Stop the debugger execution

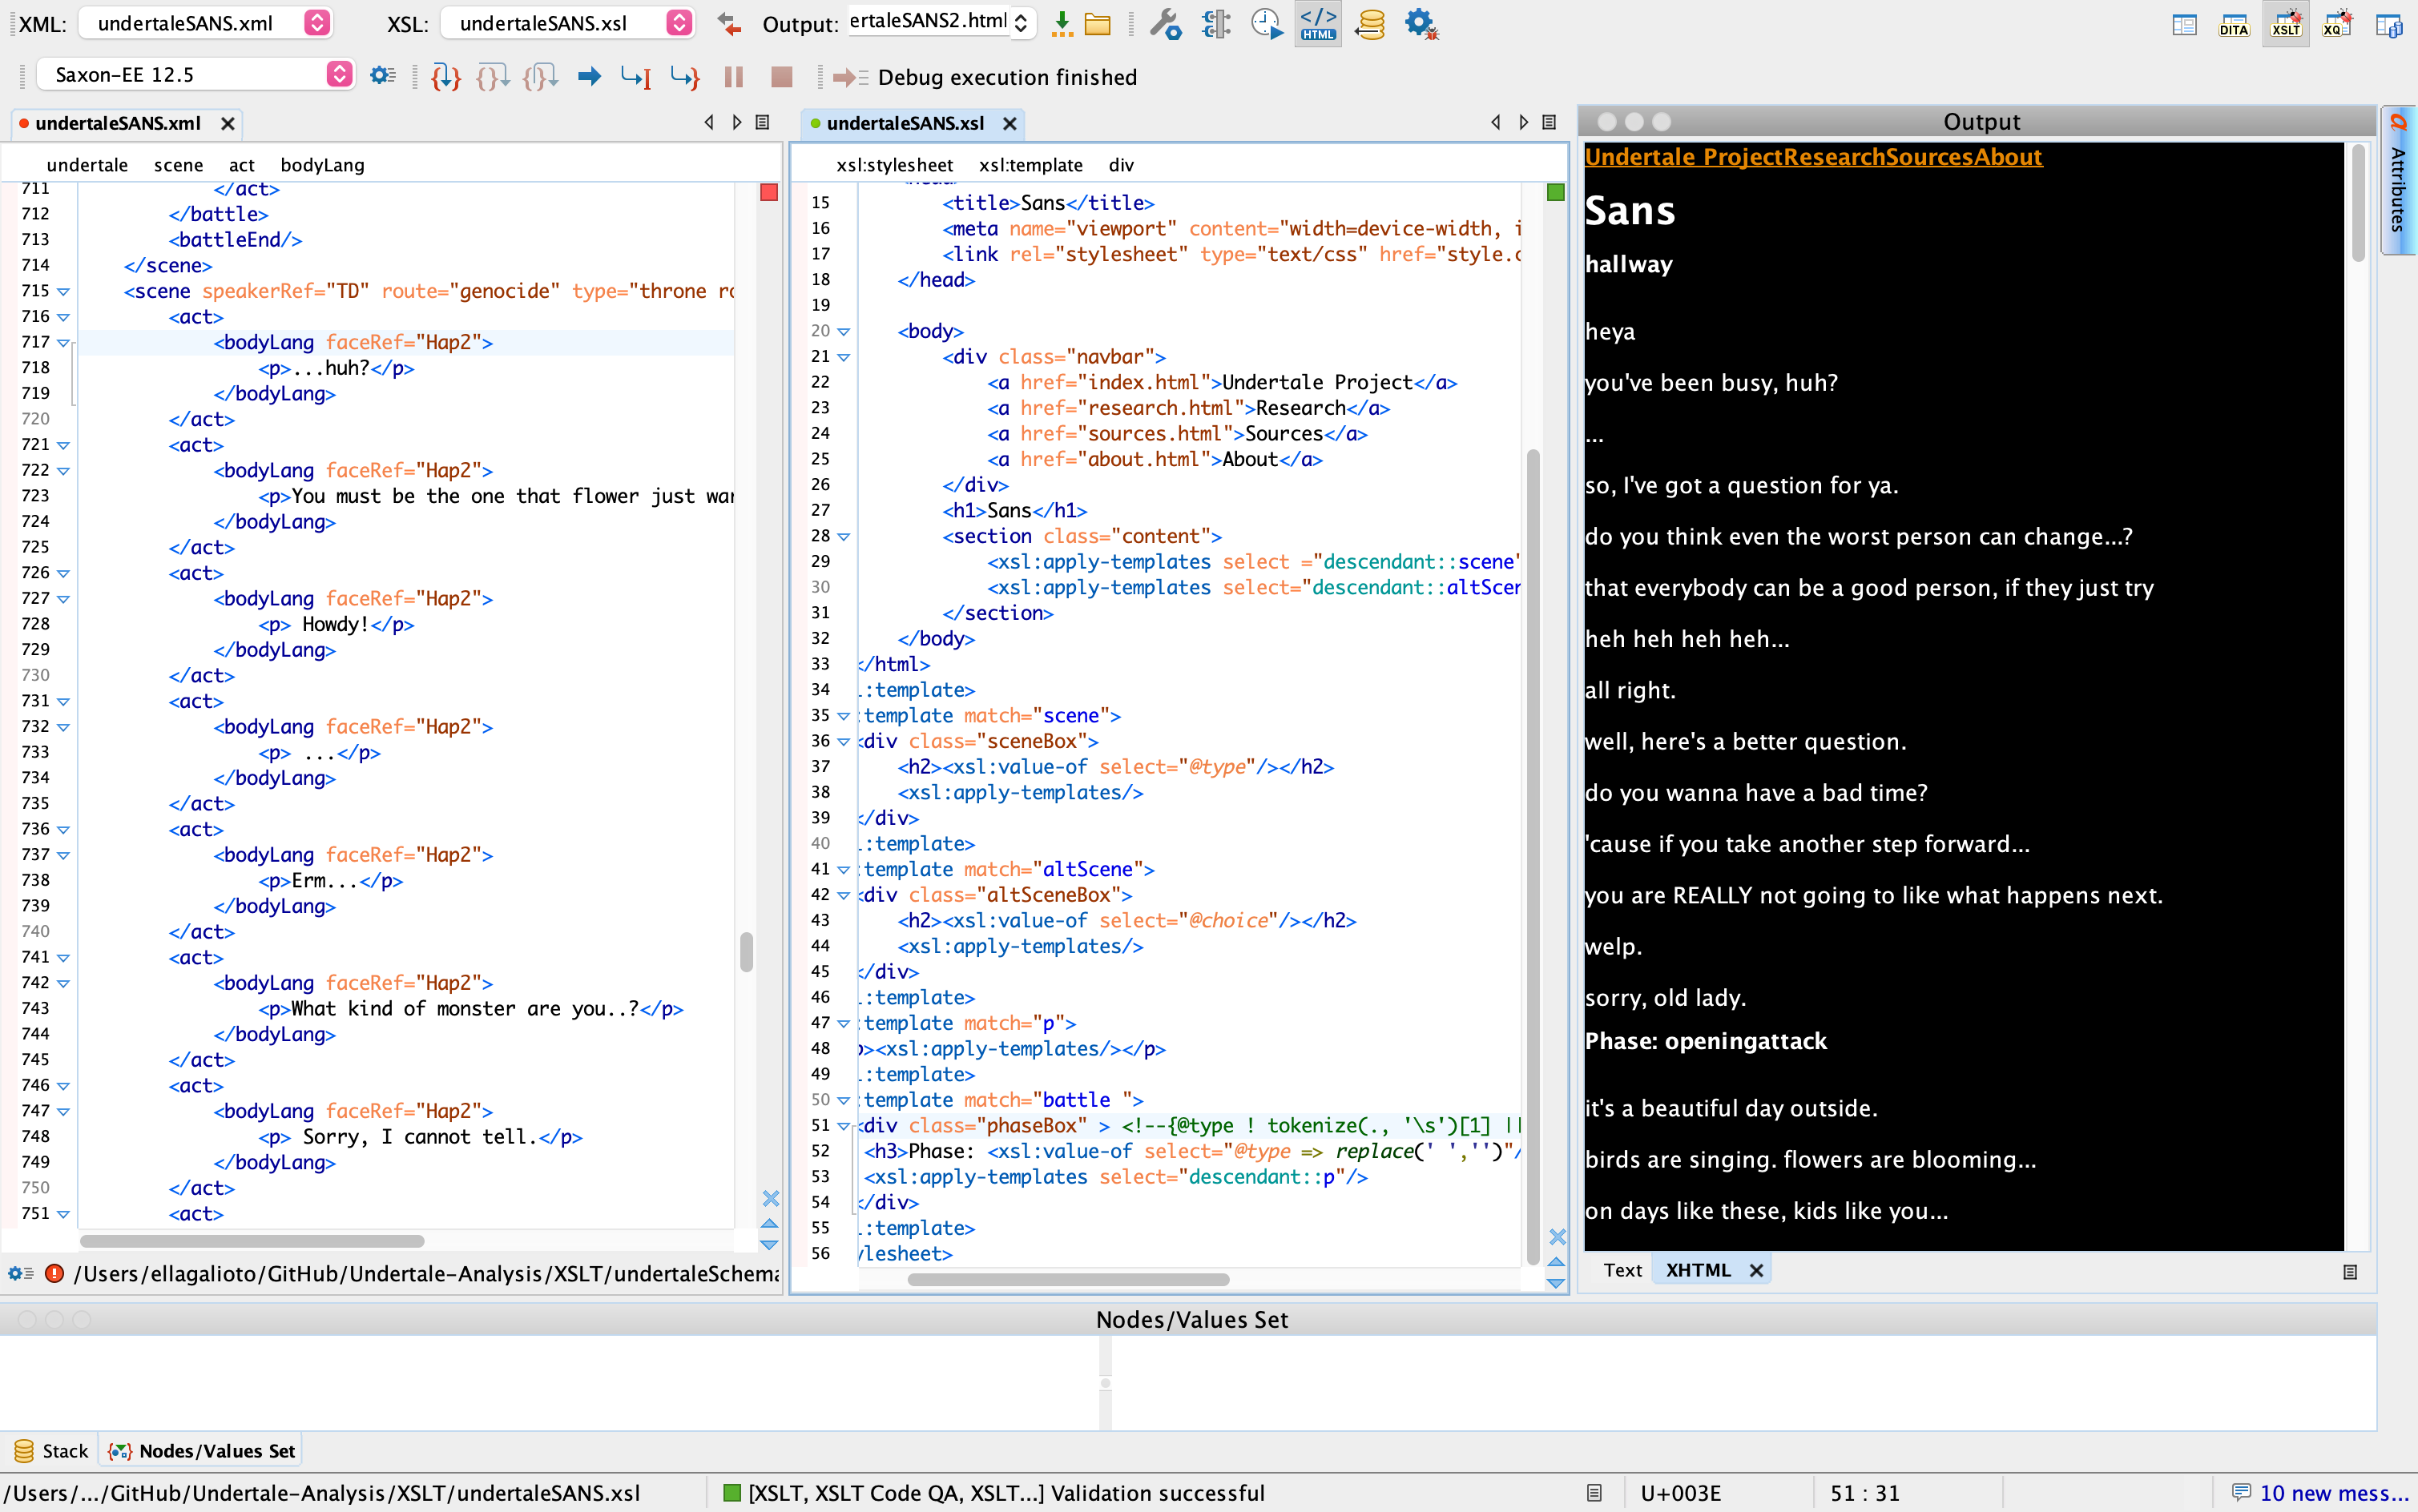781,76
